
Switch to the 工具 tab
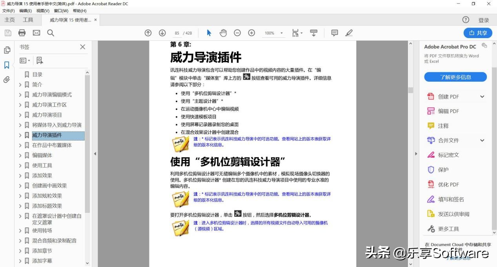tap(28, 20)
